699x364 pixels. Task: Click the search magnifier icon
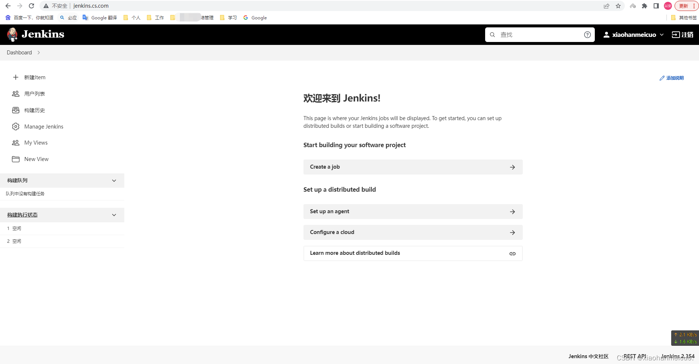492,35
